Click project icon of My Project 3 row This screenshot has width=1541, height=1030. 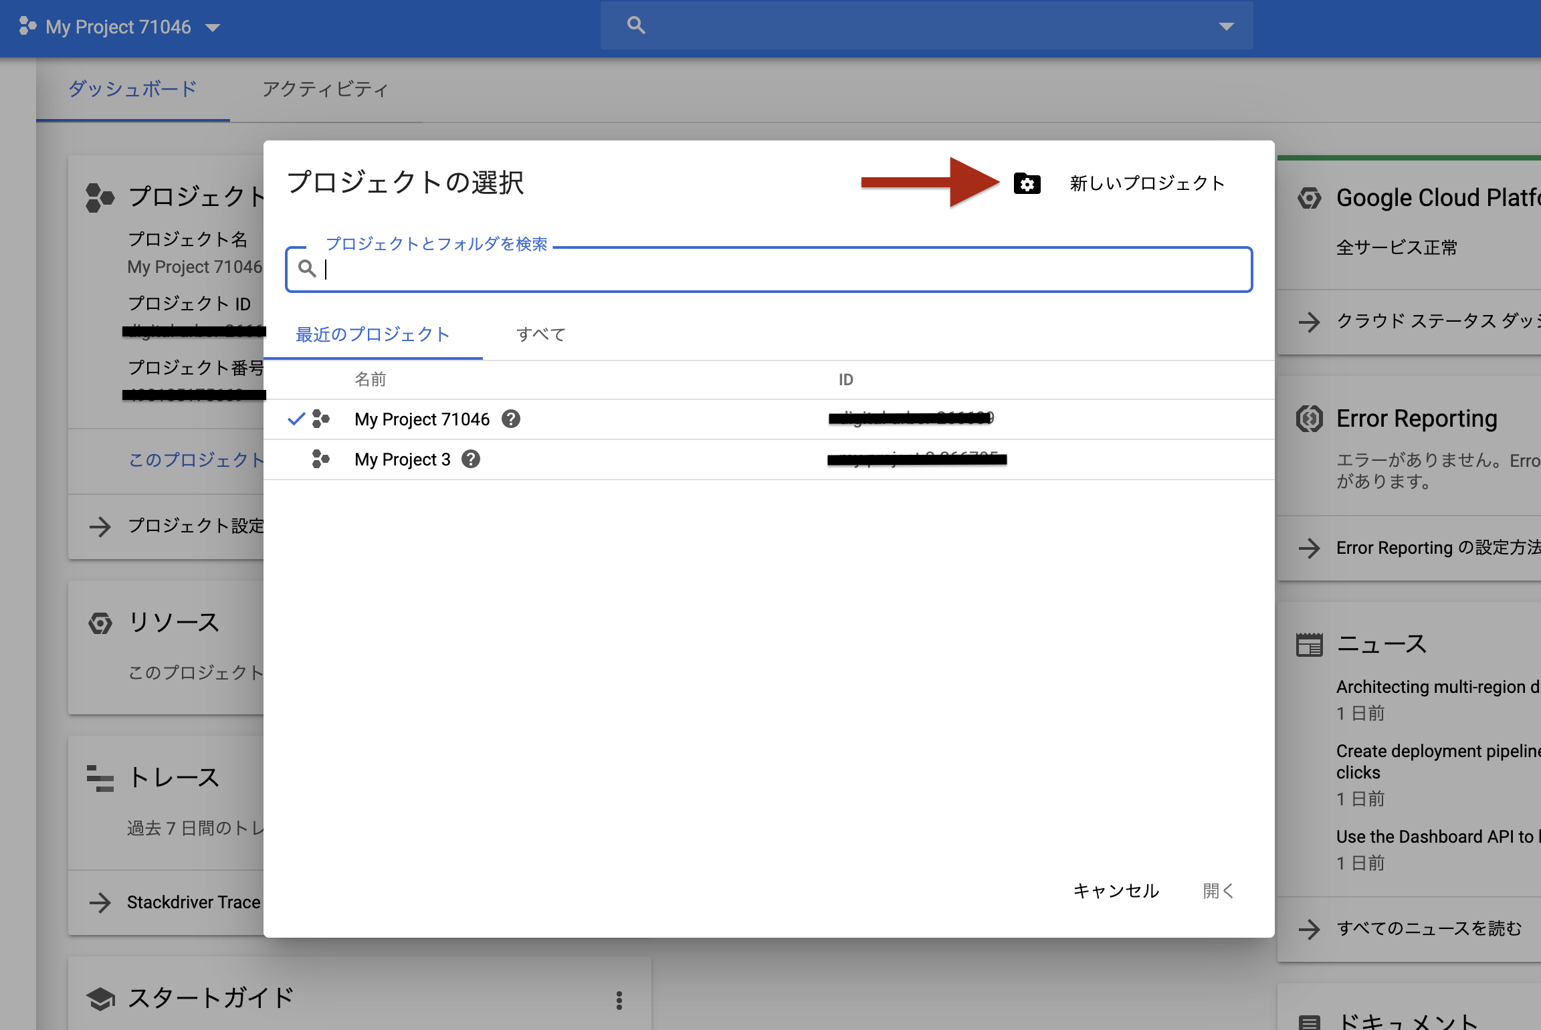[321, 459]
